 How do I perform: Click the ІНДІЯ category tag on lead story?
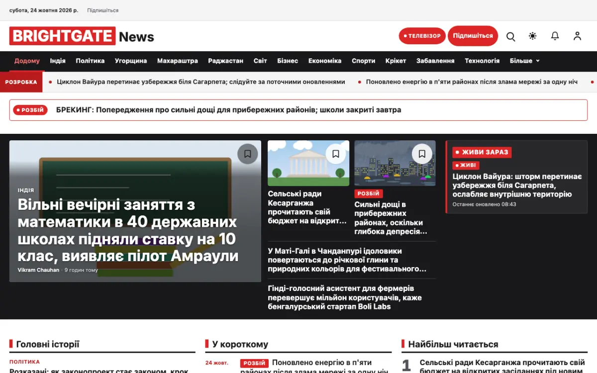point(26,190)
